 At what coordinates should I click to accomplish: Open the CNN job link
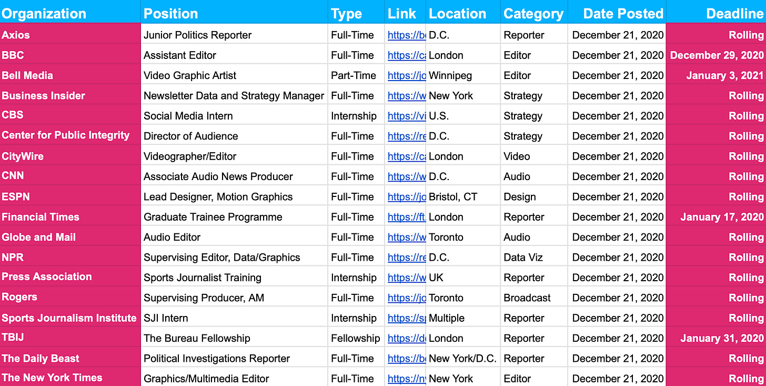pyautogui.click(x=407, y=176)
